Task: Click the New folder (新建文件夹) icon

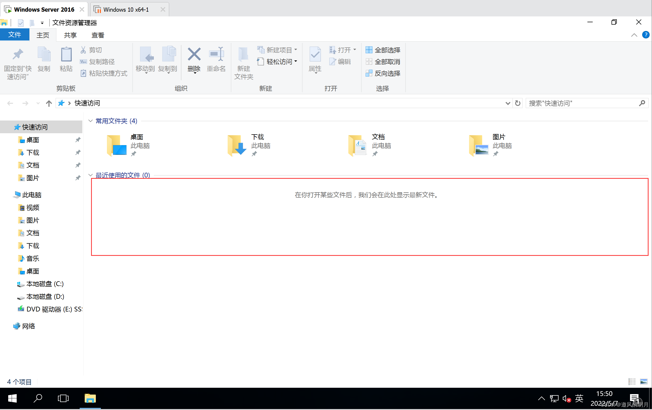Action: coord(244,55)
